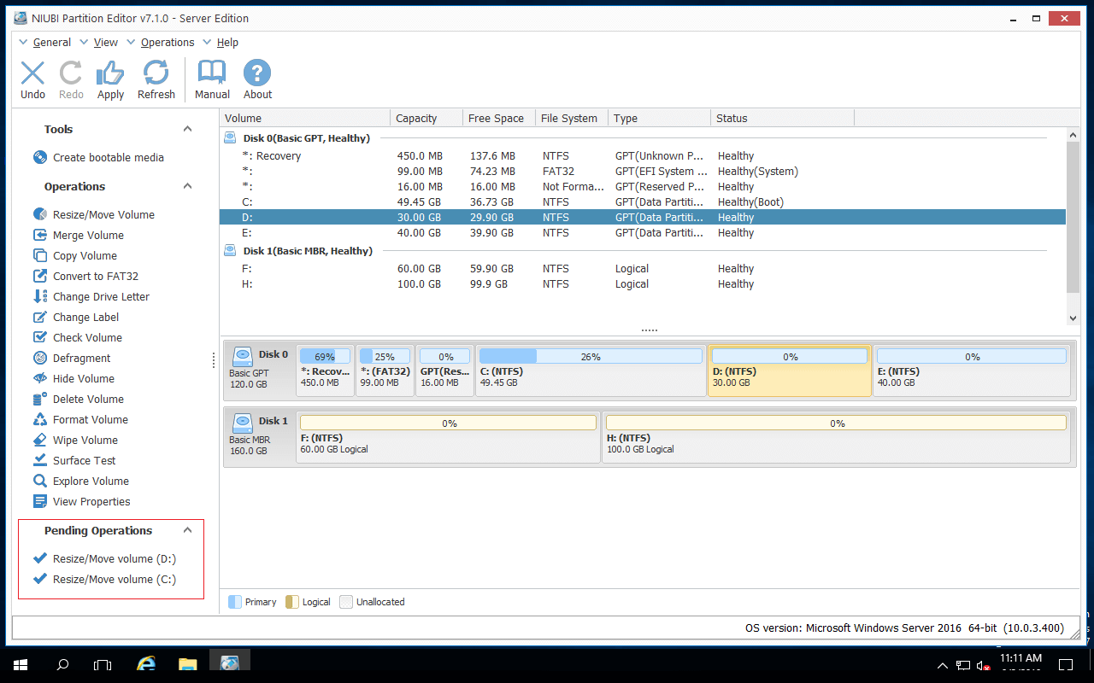Screen dimensions: 1094x683
Task: Choose Hide Volume operation
Action: (74, 378)
